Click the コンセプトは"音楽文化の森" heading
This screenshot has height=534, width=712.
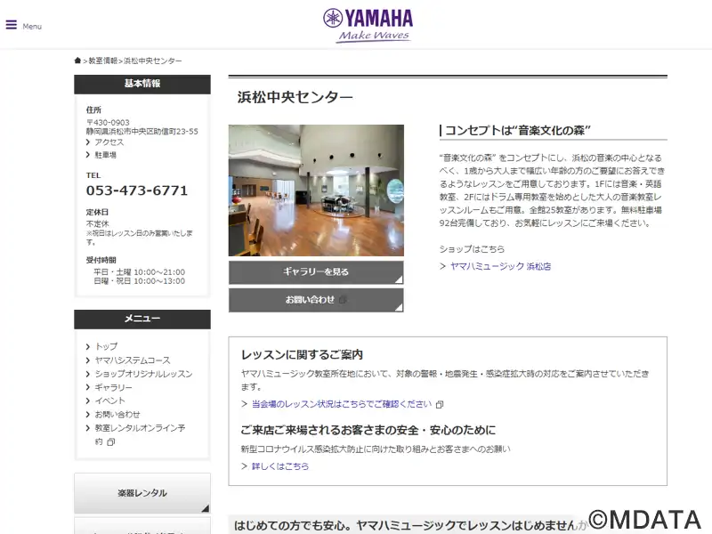(x=518, y=130)
